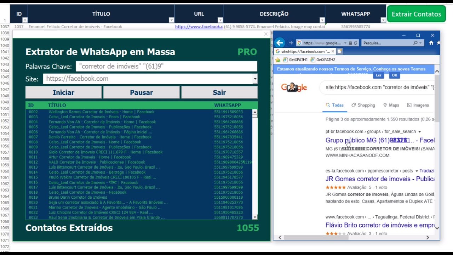This screenshot has width=453, height=255.
Task: Close the Extrator de WhatsApp form
Action: point(266,34)
